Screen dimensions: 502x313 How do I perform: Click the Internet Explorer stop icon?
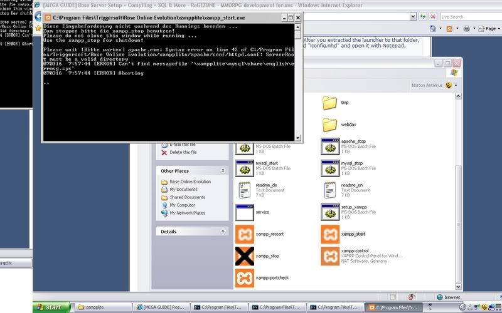(x=433, y=17)
